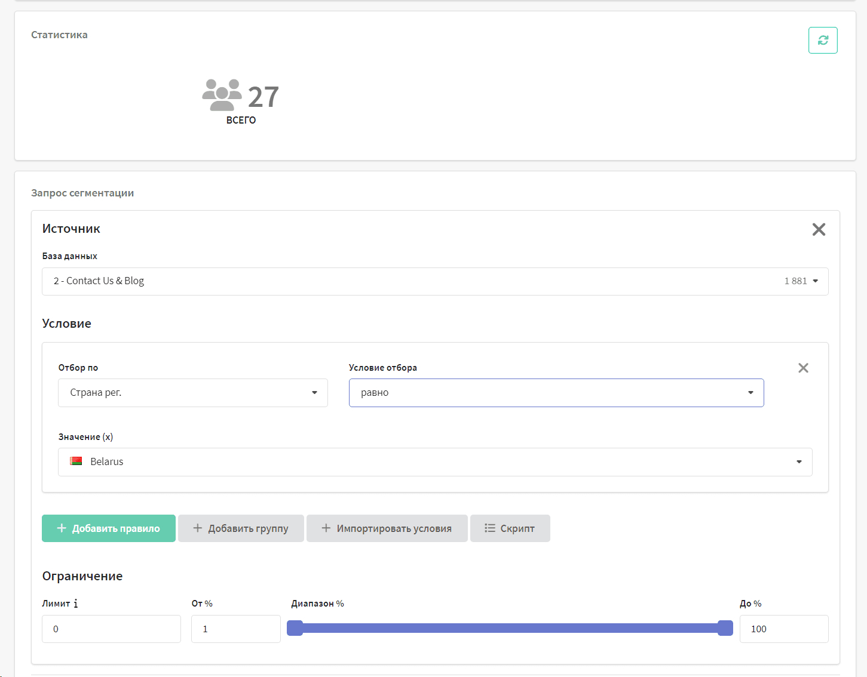Click the left range slider handle

click(x=295, y=628)
